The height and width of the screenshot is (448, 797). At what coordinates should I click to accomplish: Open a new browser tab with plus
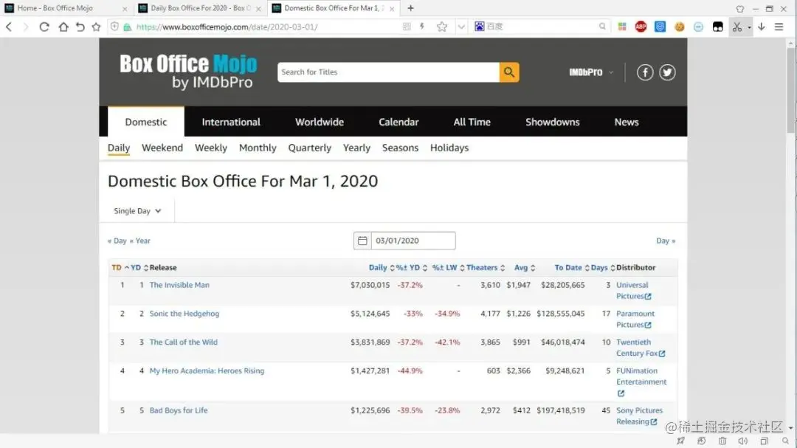coord(411,8)
